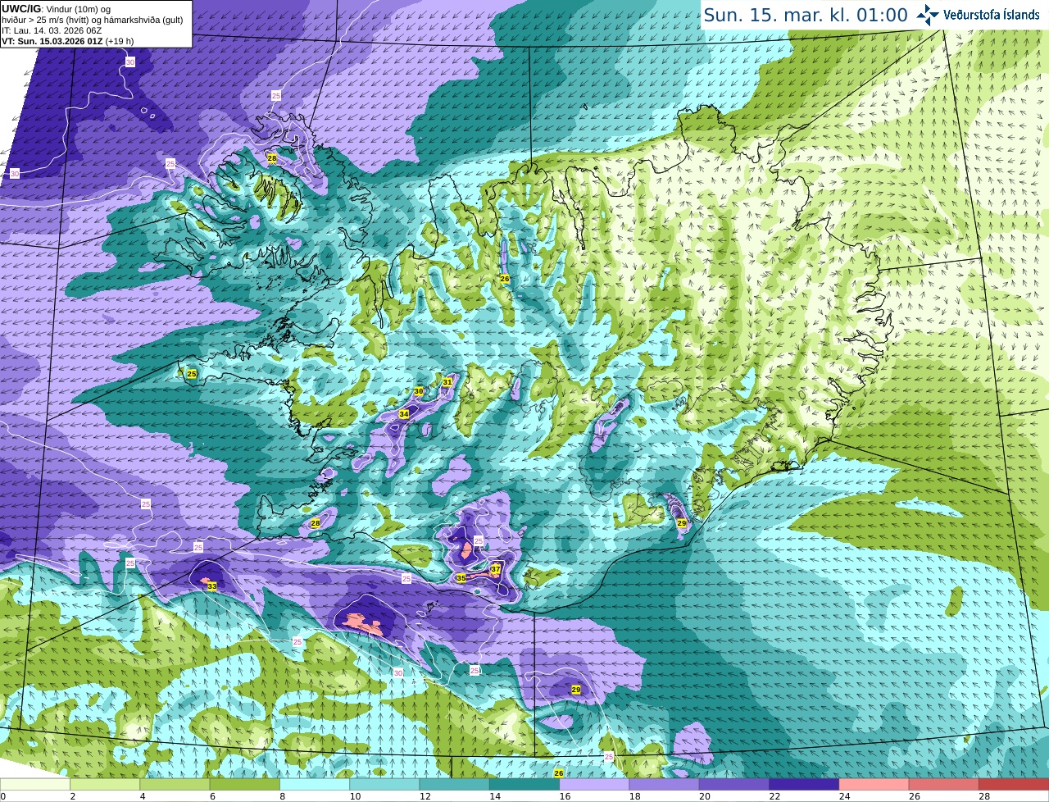The height and width of the screenshot is (802, 1049).
Task: Select the pale yellow 0–2 m/s scale swatch
Action: coord(35,785)
